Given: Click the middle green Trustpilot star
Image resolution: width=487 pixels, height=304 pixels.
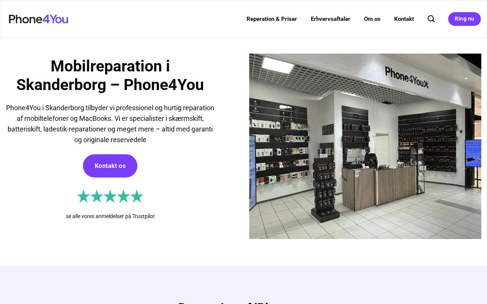Looking at the screenshot, I should coord(110,196).
